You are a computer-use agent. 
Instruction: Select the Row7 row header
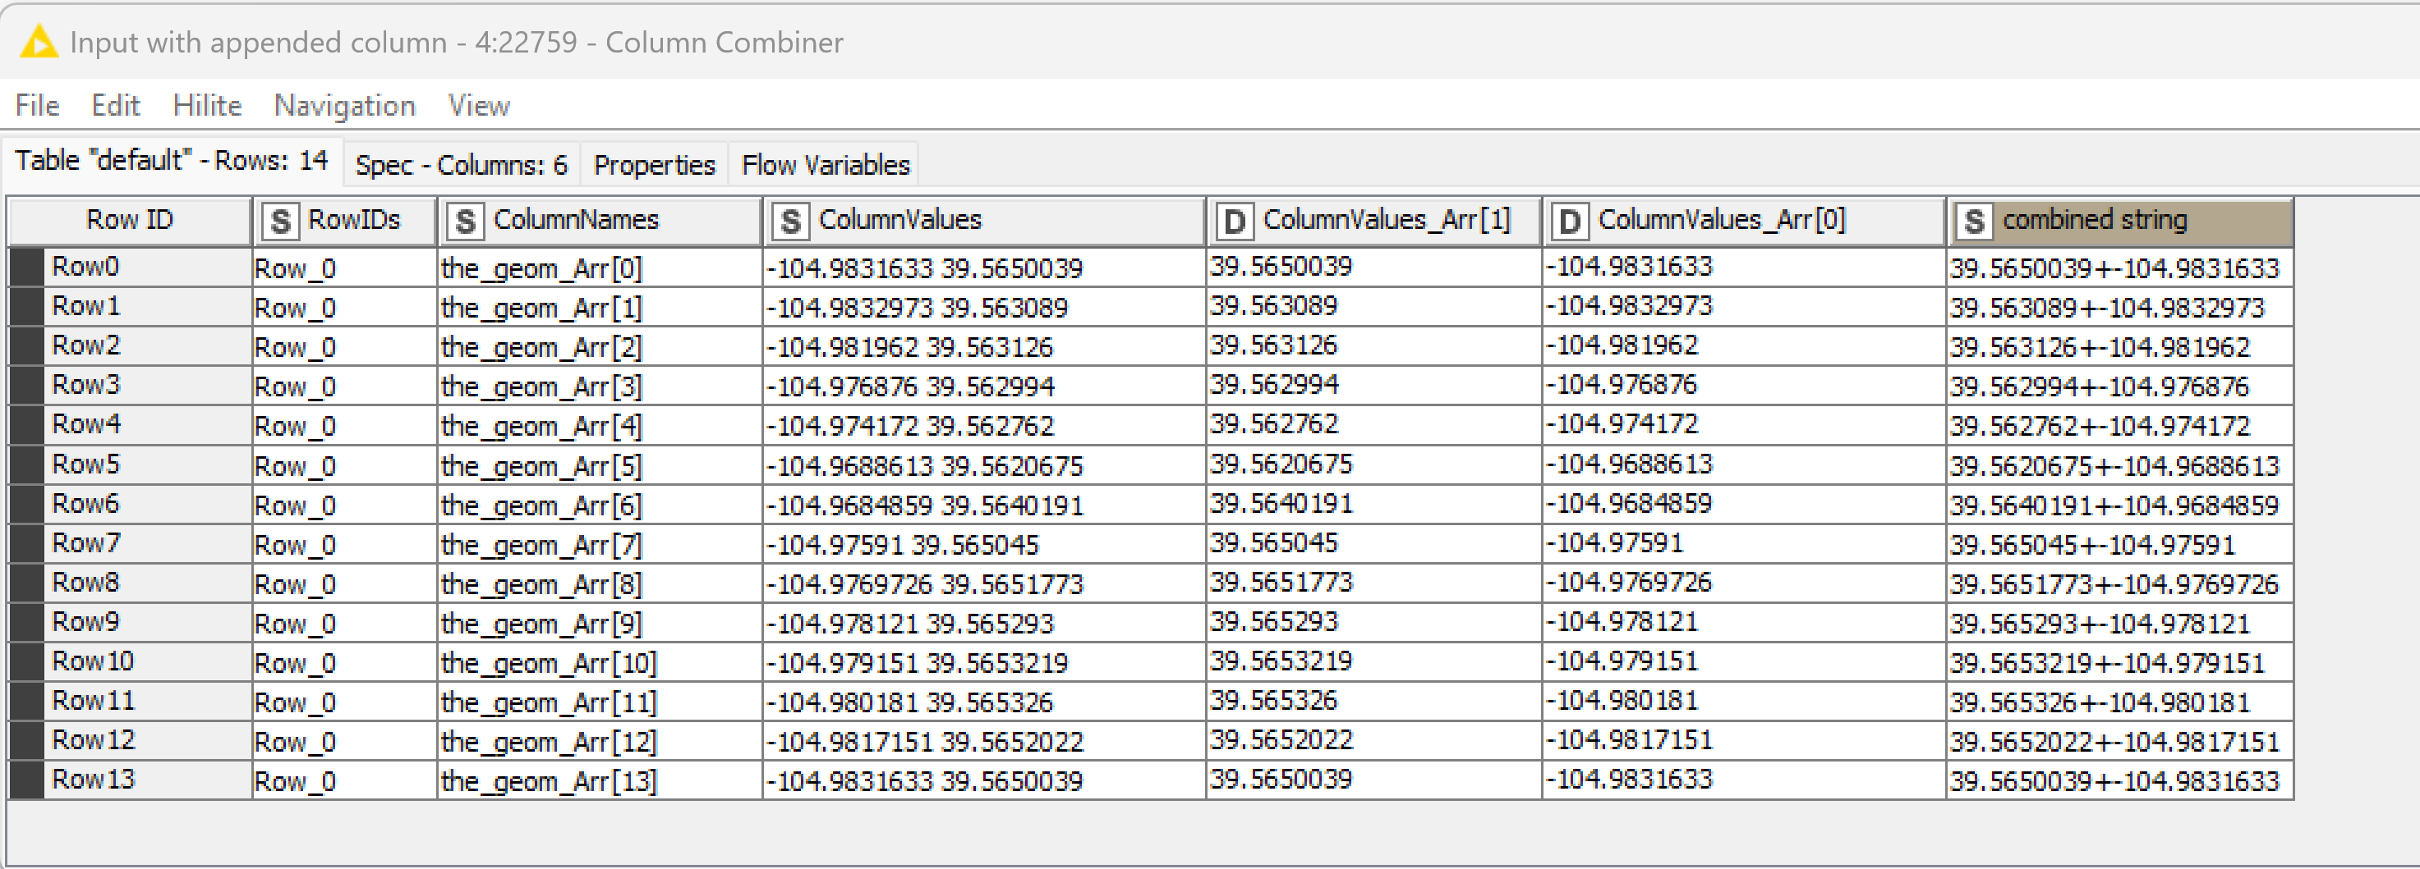click(x=85, y=543)
